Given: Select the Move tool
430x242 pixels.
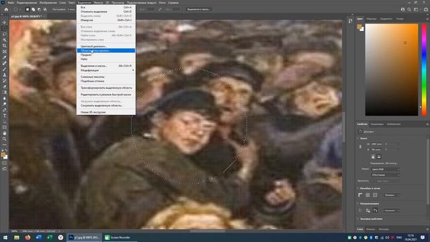Looking at the screenshot, I should tap(5, 22).
